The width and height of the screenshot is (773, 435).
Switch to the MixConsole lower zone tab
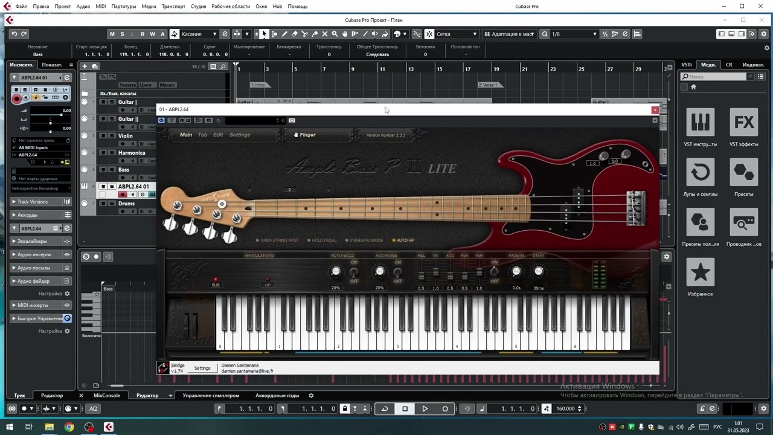pyautogui.click(x=107, y=396)
